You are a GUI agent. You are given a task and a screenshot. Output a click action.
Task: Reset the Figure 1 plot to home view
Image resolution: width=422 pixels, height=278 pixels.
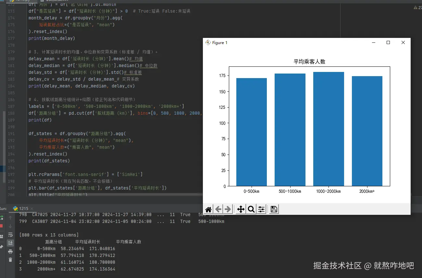click(208, 209)
